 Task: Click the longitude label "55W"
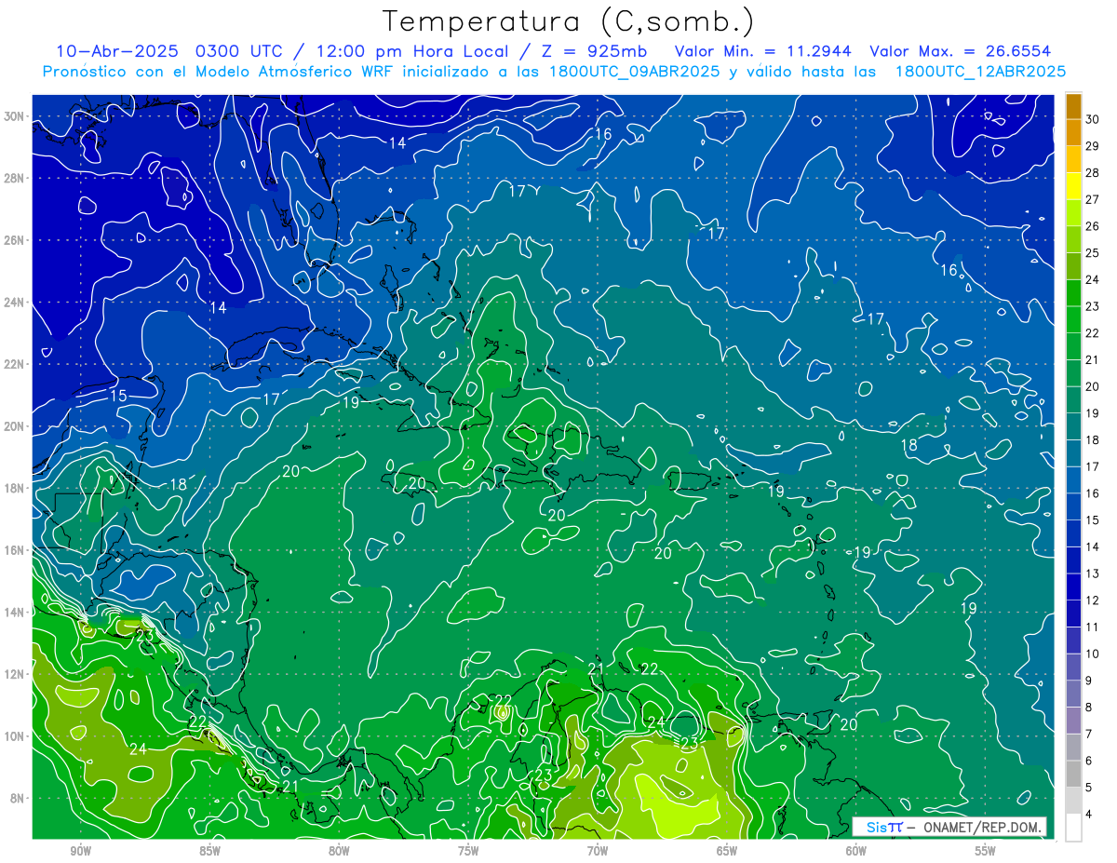pyautogui.click(x=986, y=851)
